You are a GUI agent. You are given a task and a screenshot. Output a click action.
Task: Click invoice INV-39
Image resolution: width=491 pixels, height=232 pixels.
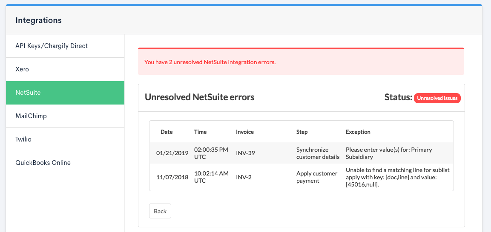pos(245,153)
